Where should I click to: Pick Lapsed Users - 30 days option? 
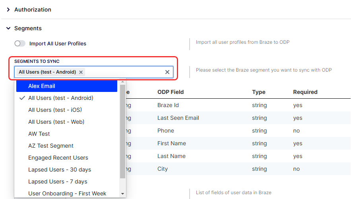[67, 170]
